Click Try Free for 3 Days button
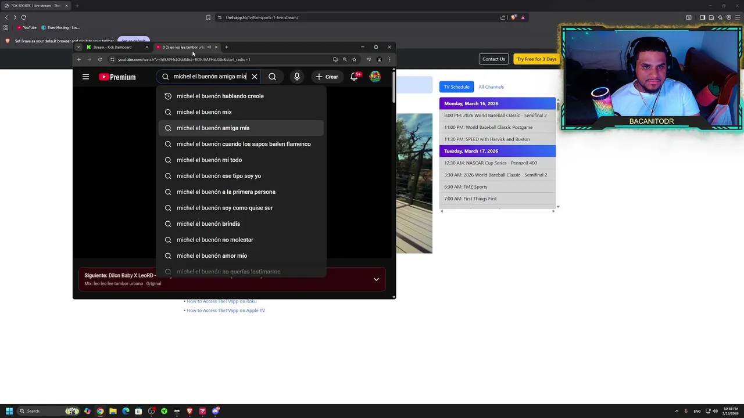This screenshot has width=744, height=418. [x=536, y=59]
